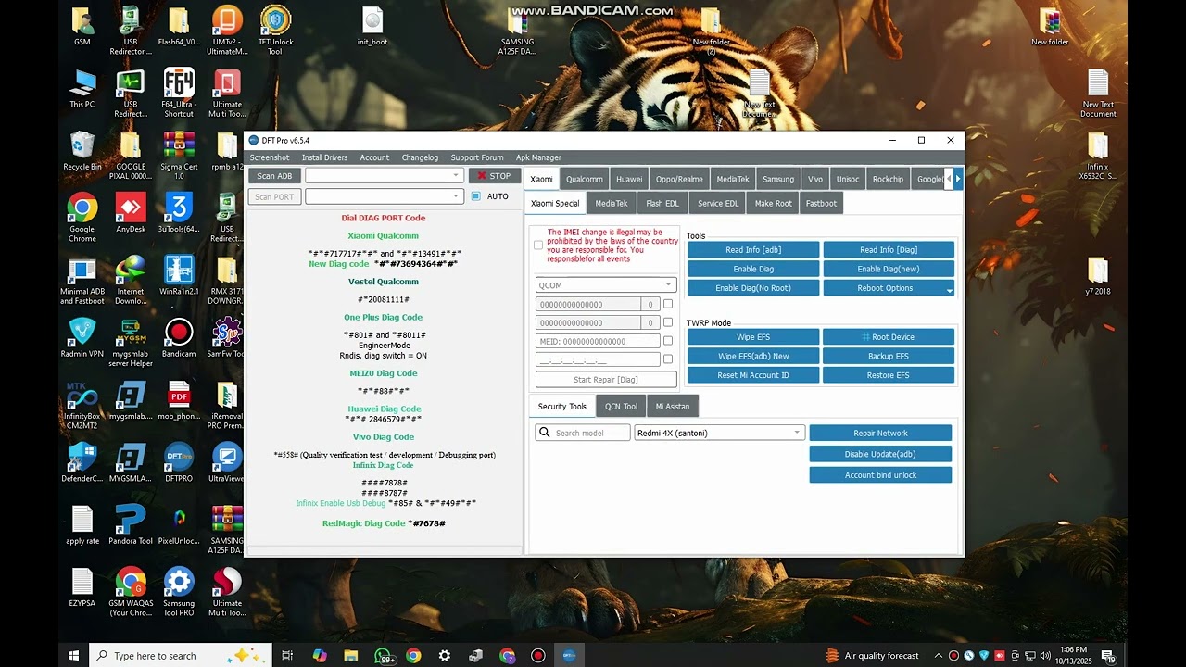The height and width of the screenshot is (667, 1186).
Task: Click the Account bind unlock button
Action: click(x=880, y=475)
